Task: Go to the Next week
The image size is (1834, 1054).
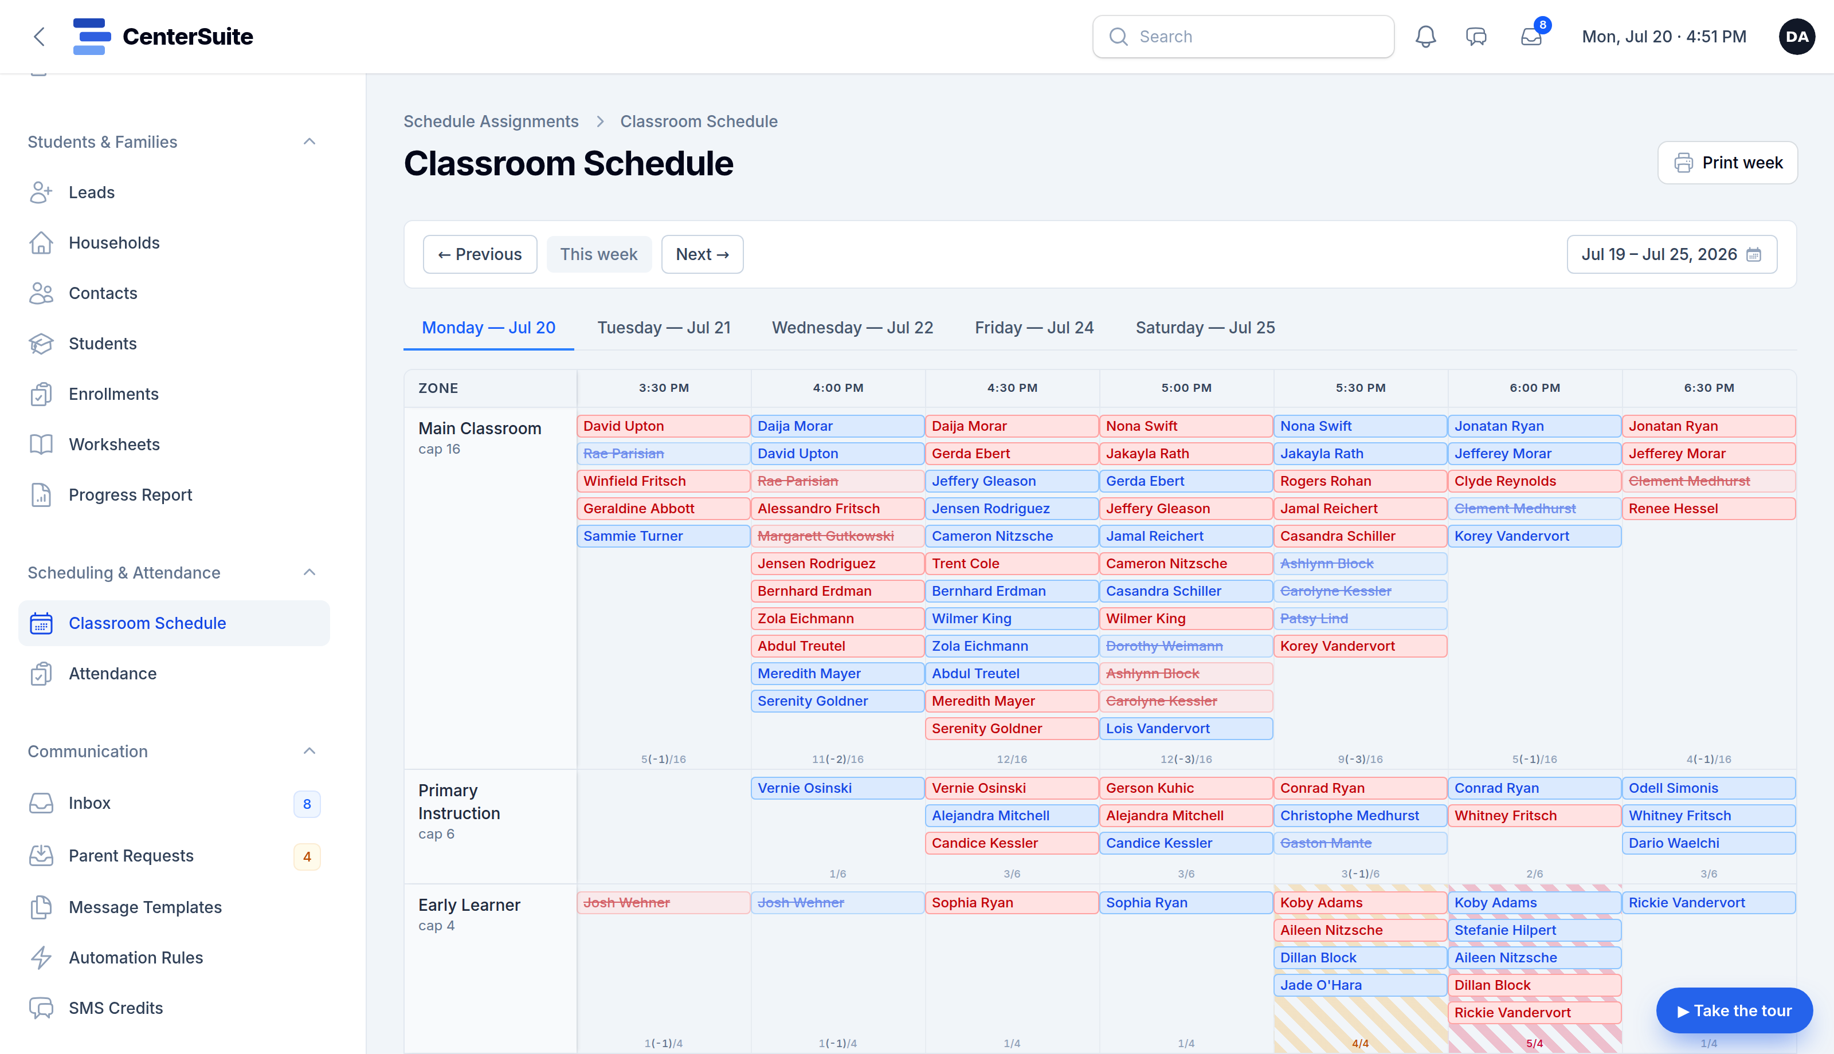Action: (x=702, y=254)
